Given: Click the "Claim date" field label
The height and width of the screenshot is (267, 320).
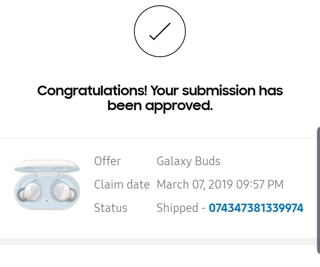Looking at the screenshot, I should [122, 184].
